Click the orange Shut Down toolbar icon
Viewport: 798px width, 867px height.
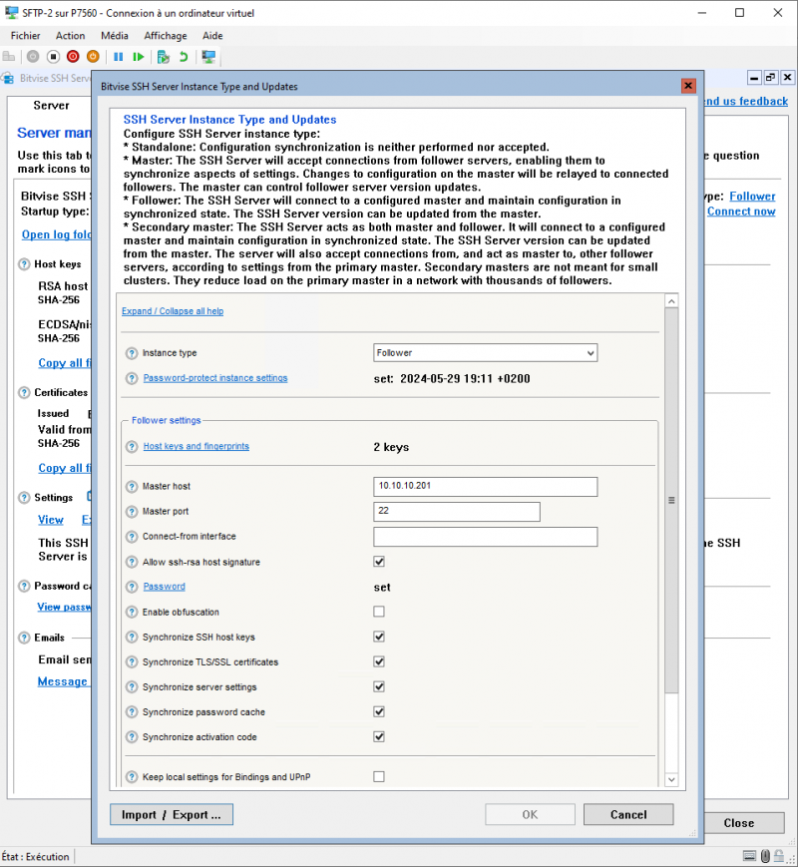[92, 57]
